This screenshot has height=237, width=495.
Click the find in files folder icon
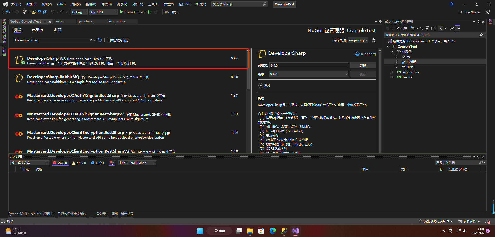[166, 12]
